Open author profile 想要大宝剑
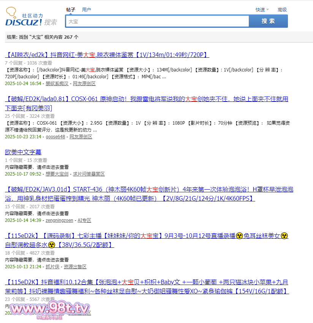The image size is (313, 323). tap(57, 174)
